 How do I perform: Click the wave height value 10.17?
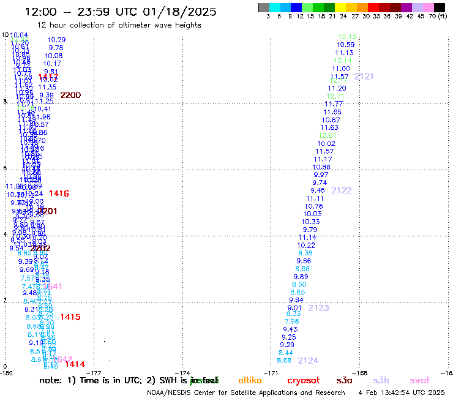click(x=52, y=64)
